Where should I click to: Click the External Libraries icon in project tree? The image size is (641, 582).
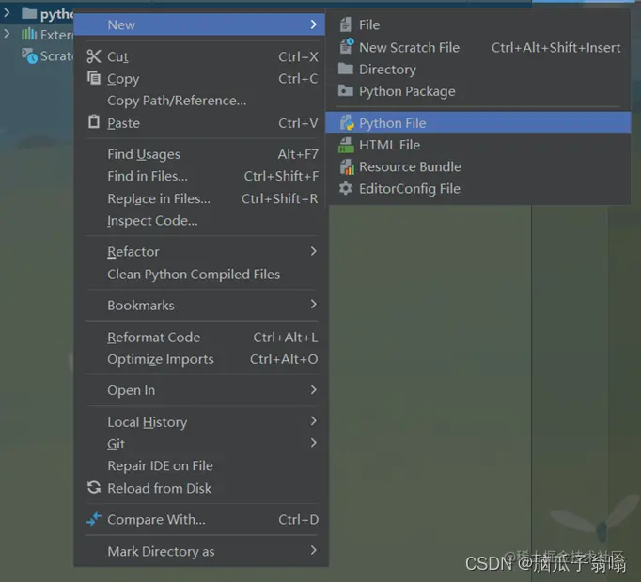tap(29, 34)
